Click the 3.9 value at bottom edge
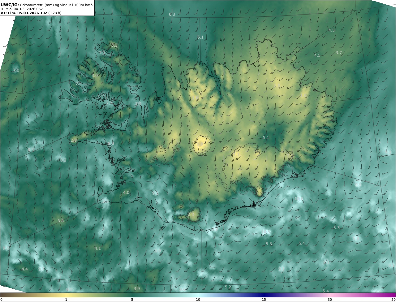396x302 pixels. pos(137,289)
